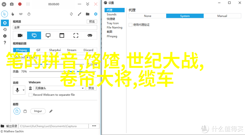The width and height of the screenshot is (245, 135).
Task: Enable the proxy authentication checkbox
Action: tap(130, 25)
